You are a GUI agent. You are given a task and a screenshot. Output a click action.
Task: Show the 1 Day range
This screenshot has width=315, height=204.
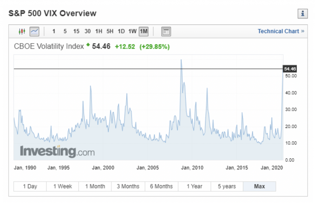(x=30, y=186)
